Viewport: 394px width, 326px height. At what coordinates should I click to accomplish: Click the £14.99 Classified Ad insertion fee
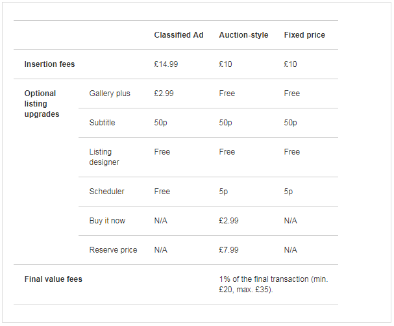click(166, 64)
